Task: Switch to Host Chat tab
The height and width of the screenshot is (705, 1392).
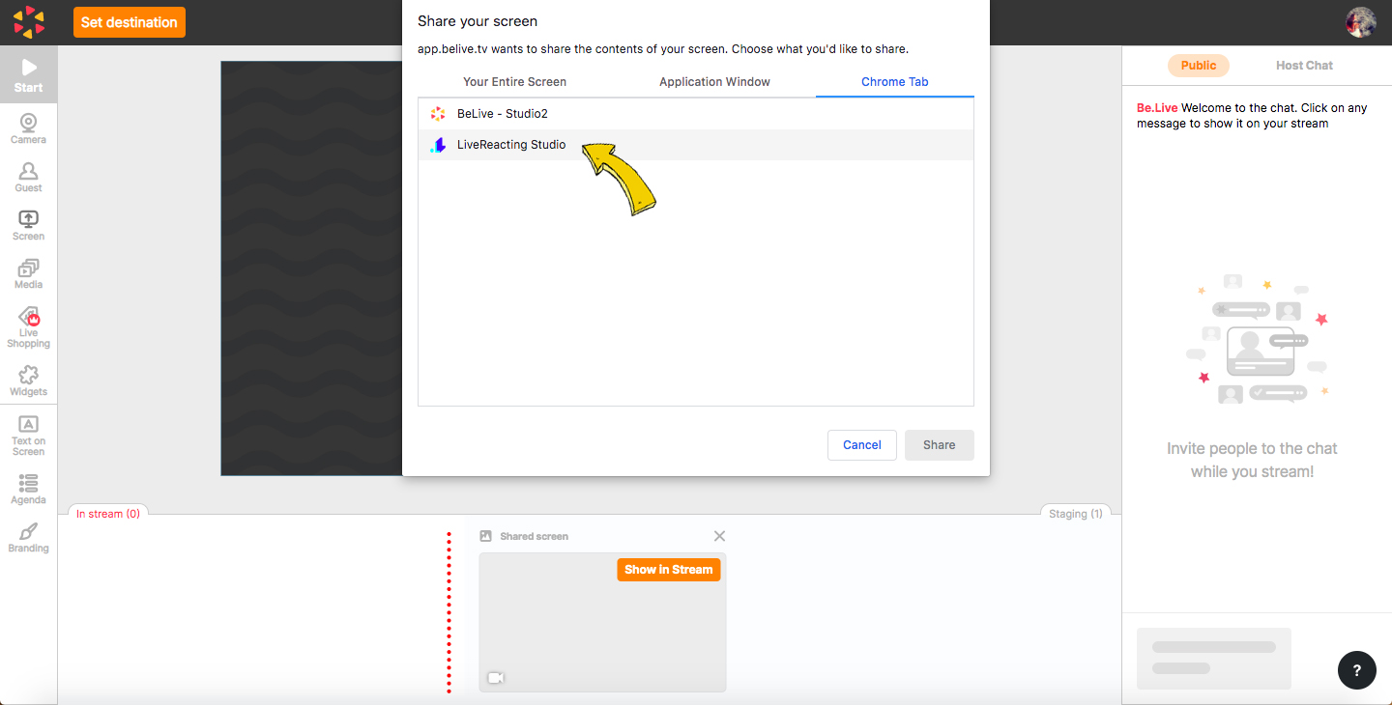Action: (1304, 66)
